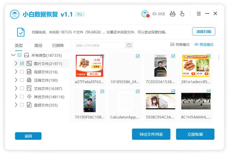
Task: Click the search magnifier icon
Action: click(x=129, y=45)
